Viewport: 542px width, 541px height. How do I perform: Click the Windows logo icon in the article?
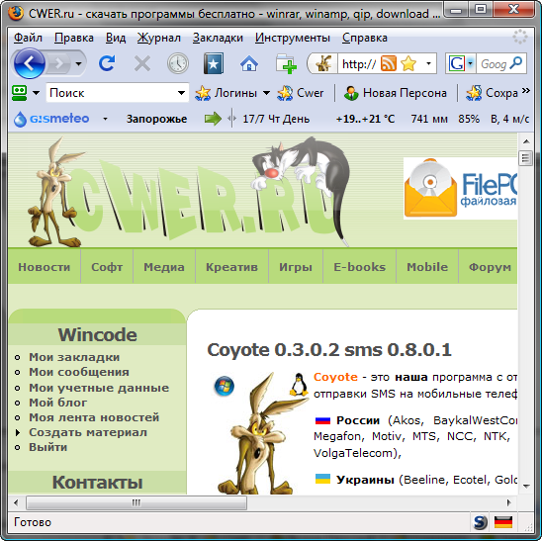coord(224,386)
